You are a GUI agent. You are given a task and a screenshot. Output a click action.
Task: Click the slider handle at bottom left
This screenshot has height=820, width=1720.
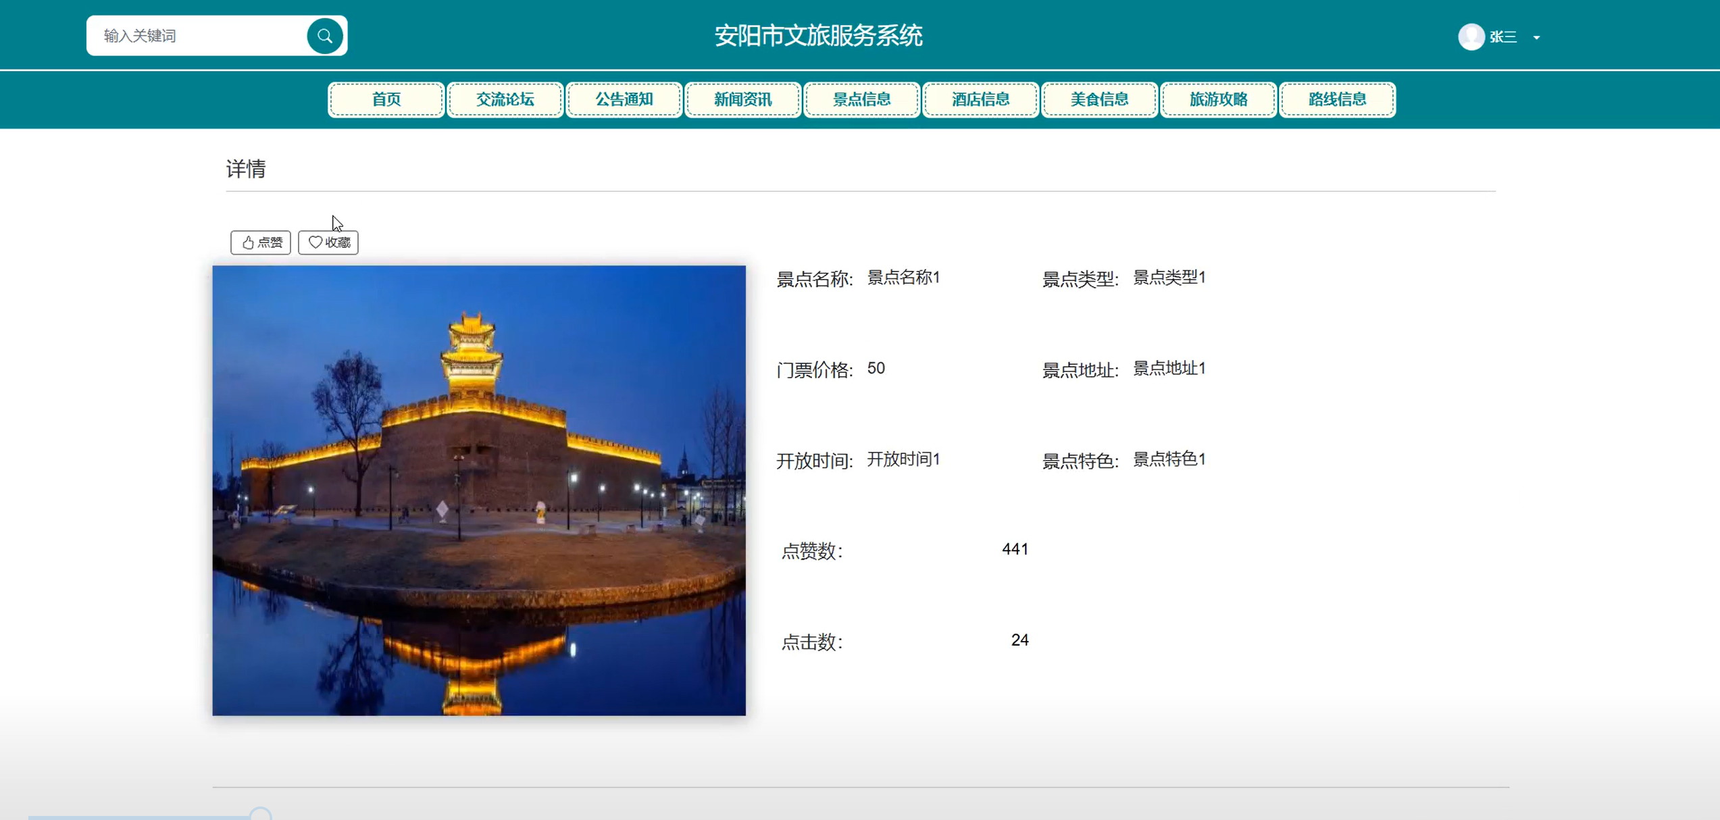tap(260, 814)
